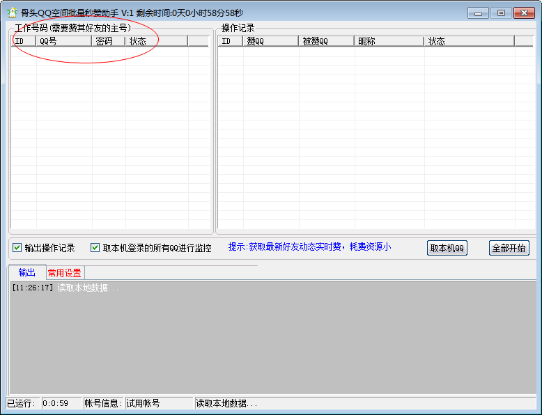Click the 全部开始 button
The width and height of the screenshot is (542, 415).
[509, 248]
